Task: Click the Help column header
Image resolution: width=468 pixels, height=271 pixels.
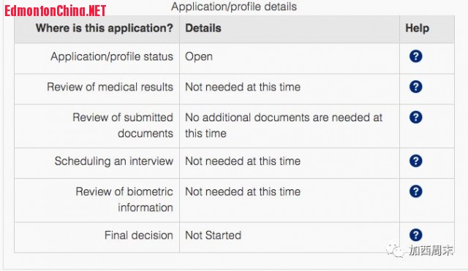Action: click(x=418, y=28)
